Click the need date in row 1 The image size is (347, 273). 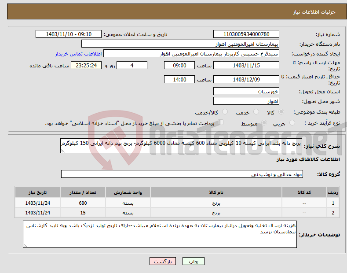click(38, 203)
